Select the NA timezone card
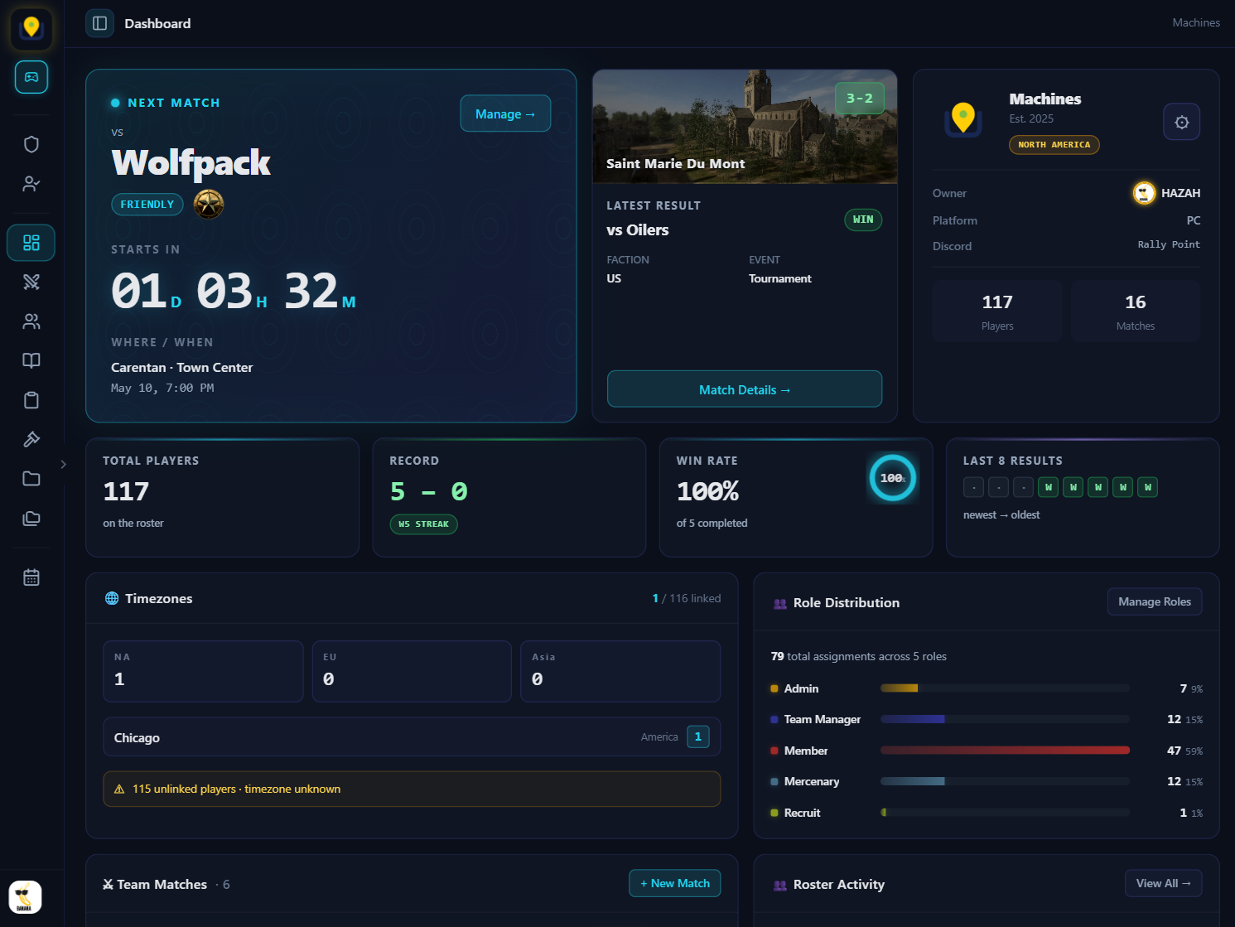The height and width of the screenshot is (927, 1235). point(203,671)
